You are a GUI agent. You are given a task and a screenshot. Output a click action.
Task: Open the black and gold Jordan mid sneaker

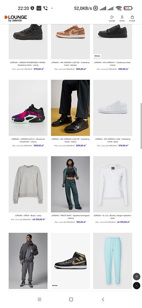[x=70, y=261]
